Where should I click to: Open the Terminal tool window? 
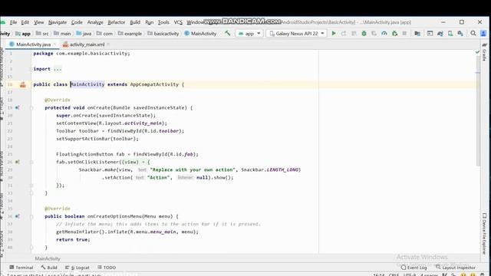click(x=21, y=268)
